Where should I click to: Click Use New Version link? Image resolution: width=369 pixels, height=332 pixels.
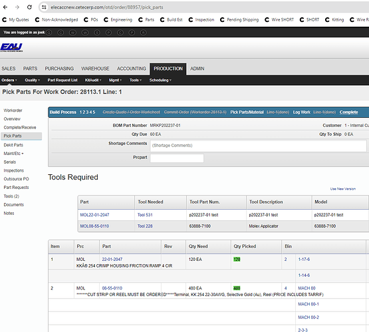[x=342, y=189]
